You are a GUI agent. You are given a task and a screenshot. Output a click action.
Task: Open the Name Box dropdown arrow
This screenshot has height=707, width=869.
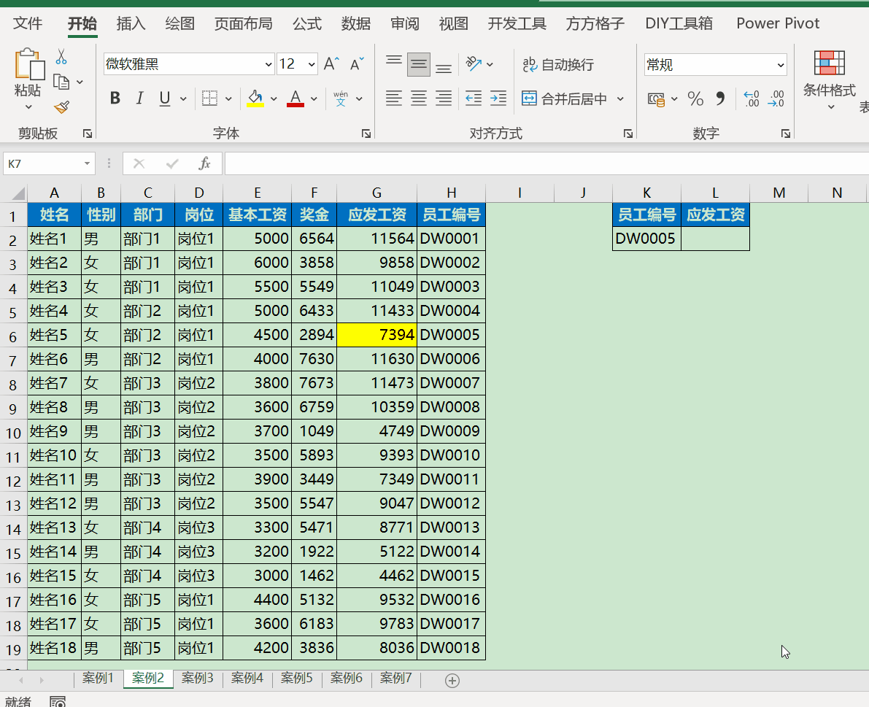[x=88, y=164]
